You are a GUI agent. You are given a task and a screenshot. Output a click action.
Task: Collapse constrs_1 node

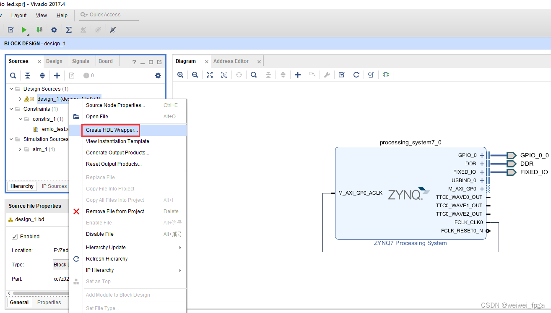click(20, 119)
